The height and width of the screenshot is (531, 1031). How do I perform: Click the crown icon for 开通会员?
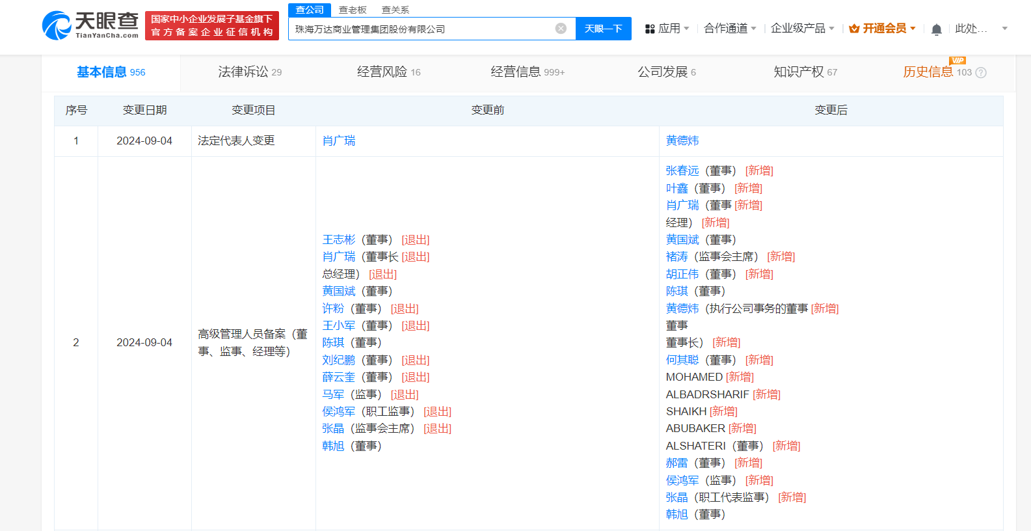[x=854, y=29]
